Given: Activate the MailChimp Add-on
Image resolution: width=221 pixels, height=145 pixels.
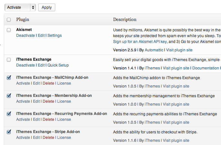Looking at the screenshot, I should [x=23, y=83].
